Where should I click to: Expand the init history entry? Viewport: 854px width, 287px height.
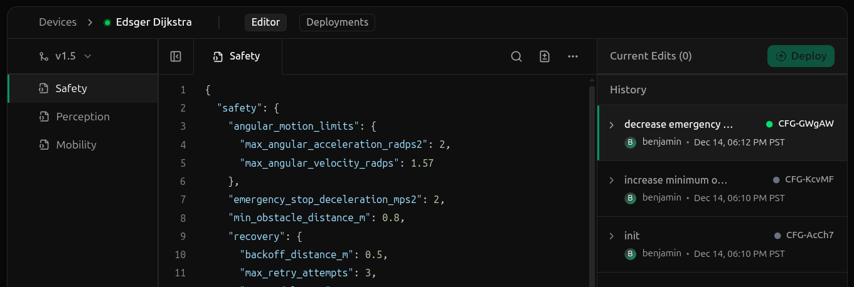[x=612, y=236]
